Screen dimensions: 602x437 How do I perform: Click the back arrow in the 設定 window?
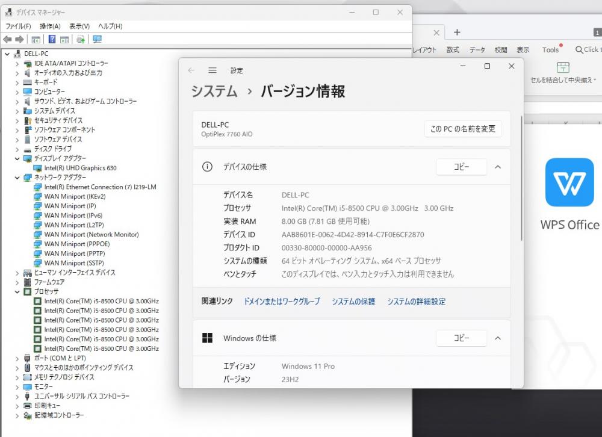click(191, 70)
